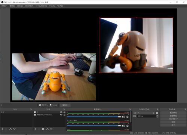
Task: Open settings gear of the desktop audio track
Action: (128, 126)
